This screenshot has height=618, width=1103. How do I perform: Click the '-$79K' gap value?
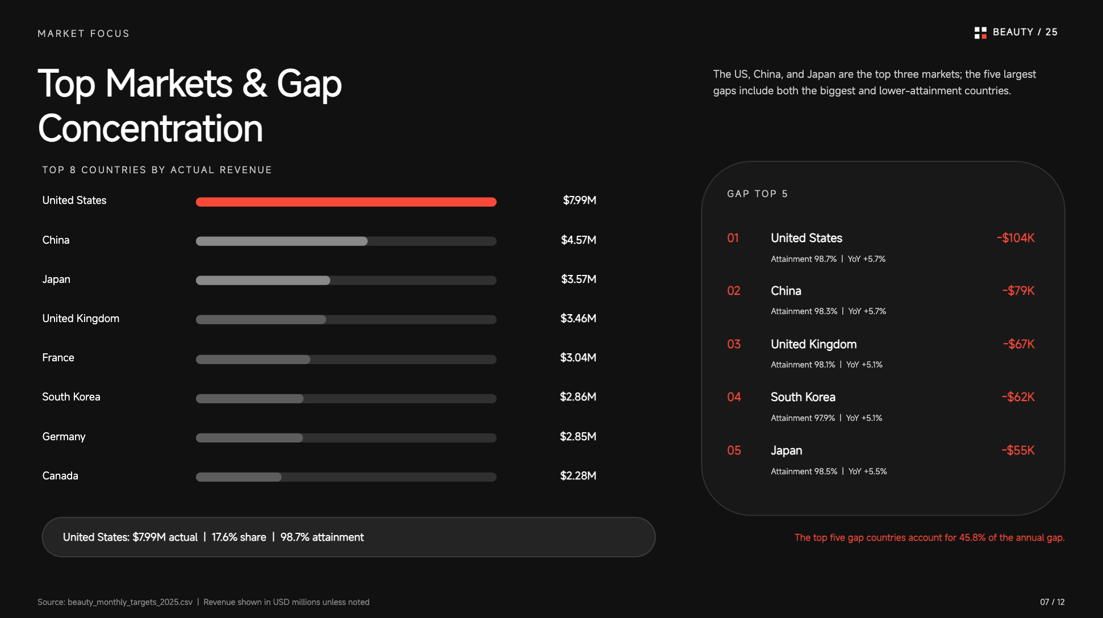point(1018,291)
